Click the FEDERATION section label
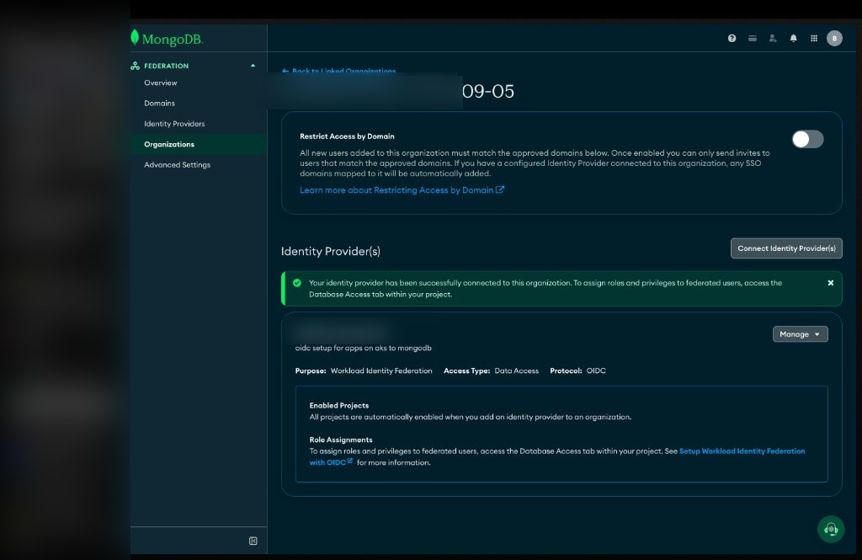862x560 pixels. 166,66
